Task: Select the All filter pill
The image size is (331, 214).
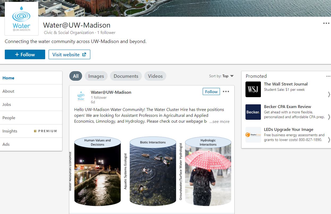Action: [76, 76]
